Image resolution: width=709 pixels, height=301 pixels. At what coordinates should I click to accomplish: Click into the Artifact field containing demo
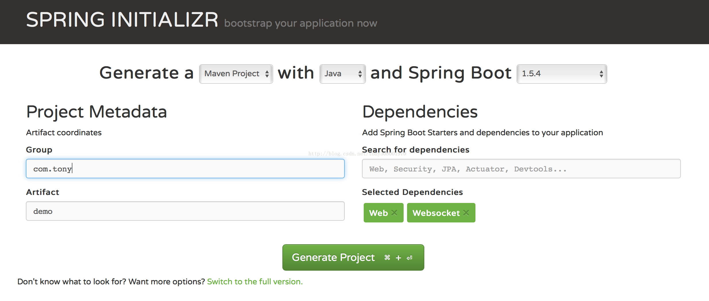185,211
